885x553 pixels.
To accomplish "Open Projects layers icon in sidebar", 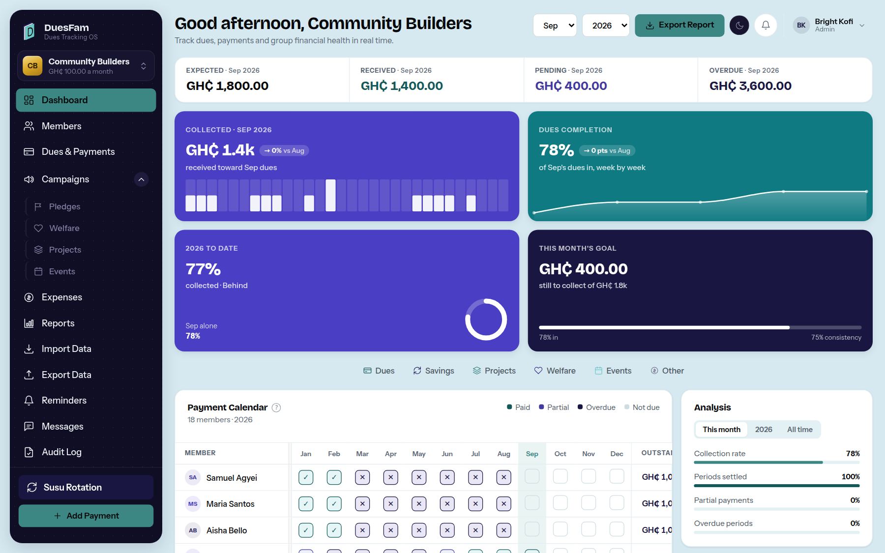I will [x=38, y=250].
